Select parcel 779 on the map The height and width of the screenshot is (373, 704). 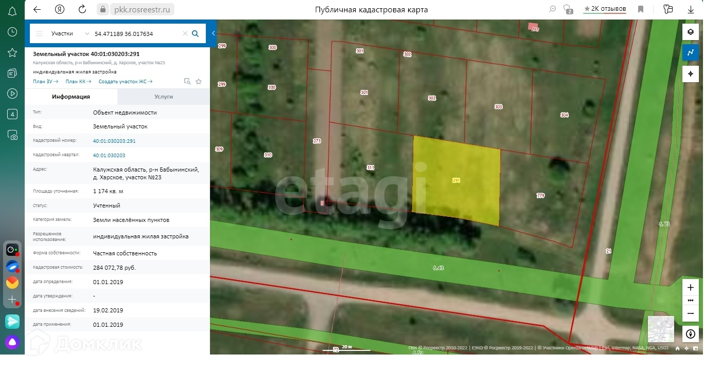[x=540, y=196]
